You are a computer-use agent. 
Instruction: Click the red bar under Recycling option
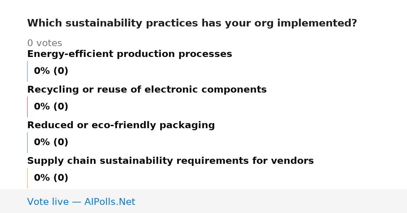[27, 107]
